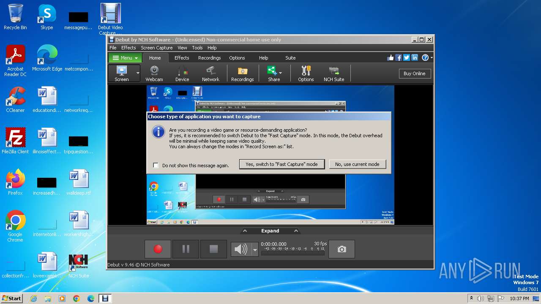This screenshot has width=541, height=304.
Task: Switch to the Help tab
Action: (x=263, y=58)
